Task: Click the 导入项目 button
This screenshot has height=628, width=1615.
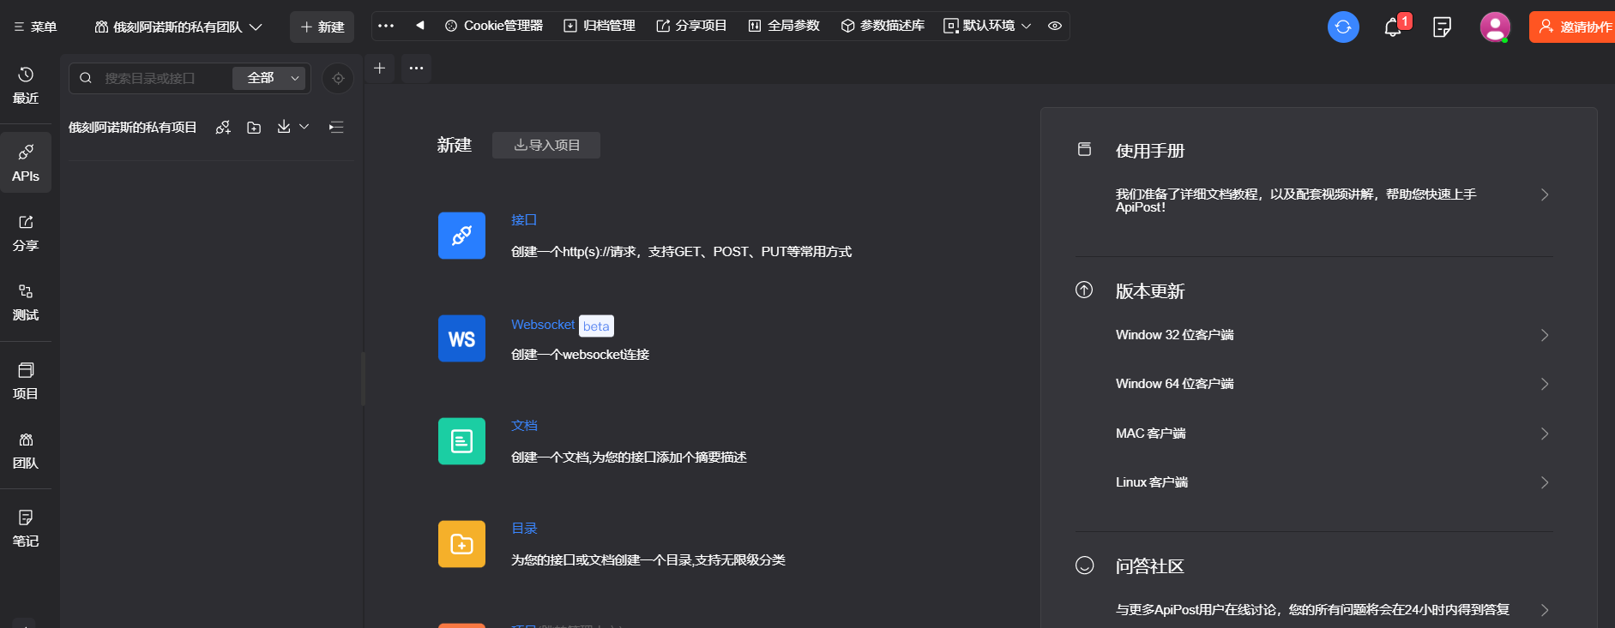Action: (546, 145)
